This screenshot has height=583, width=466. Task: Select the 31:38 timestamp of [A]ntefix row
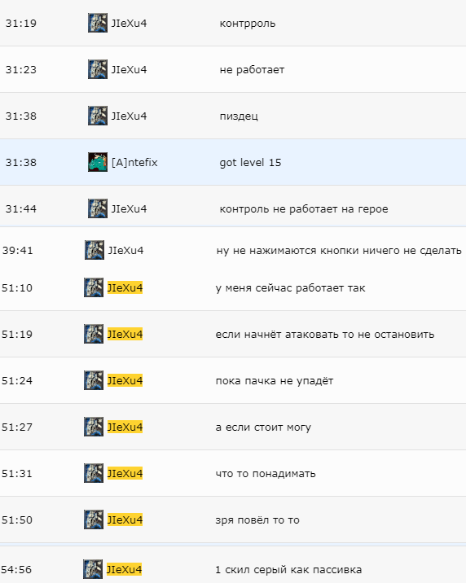21,163
